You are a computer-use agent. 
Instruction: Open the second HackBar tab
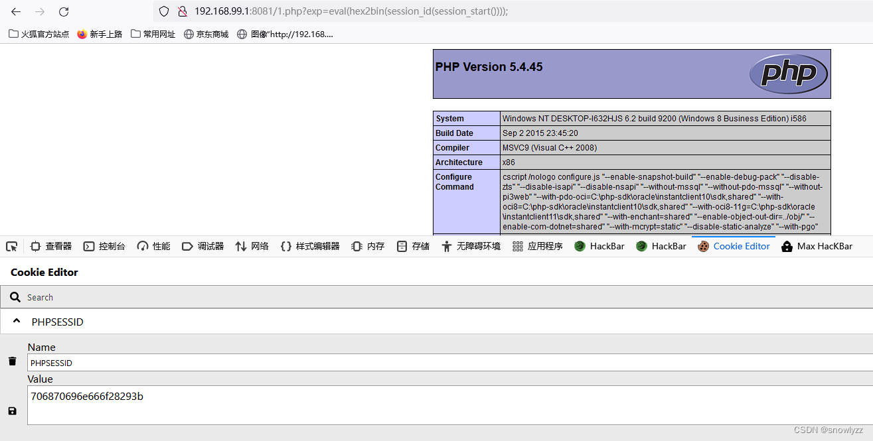[661, 246]
